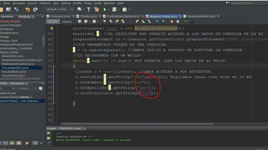Viewport: 268px width, 150px height.
Task: Re-run output with green double-arrow icon
Action: 49,133
